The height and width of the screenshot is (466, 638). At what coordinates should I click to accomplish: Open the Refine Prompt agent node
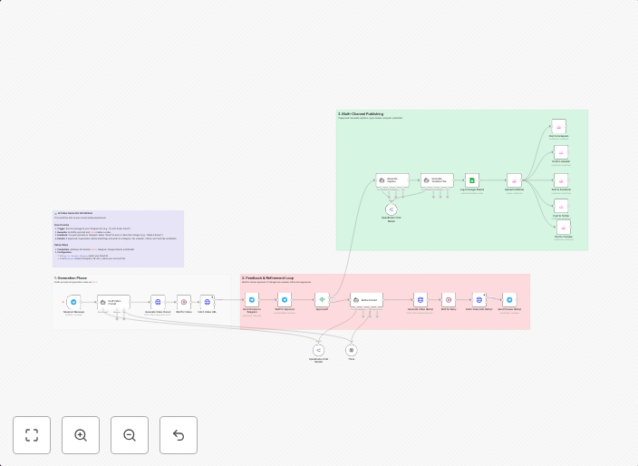tap(367, 299)
